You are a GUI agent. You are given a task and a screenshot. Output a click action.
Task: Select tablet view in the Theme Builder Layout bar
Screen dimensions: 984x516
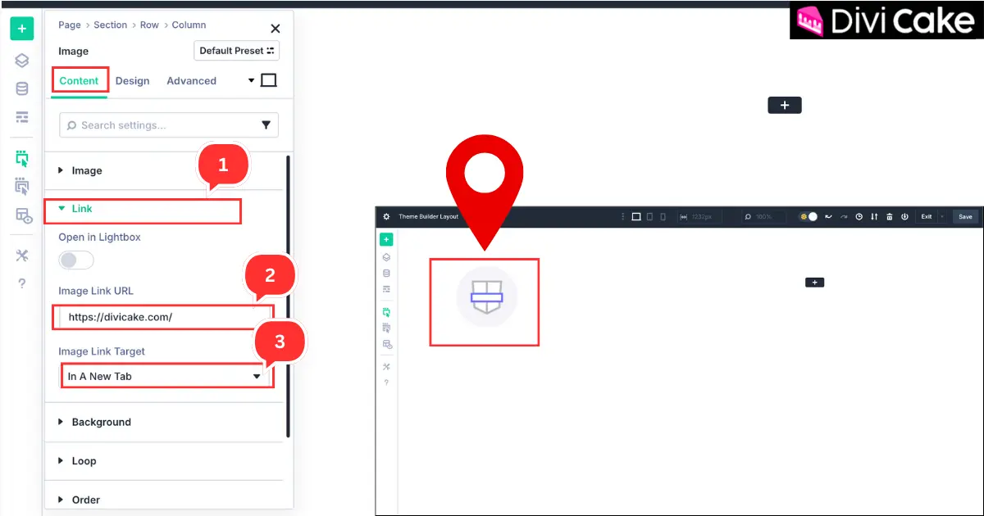coord(649,217)
